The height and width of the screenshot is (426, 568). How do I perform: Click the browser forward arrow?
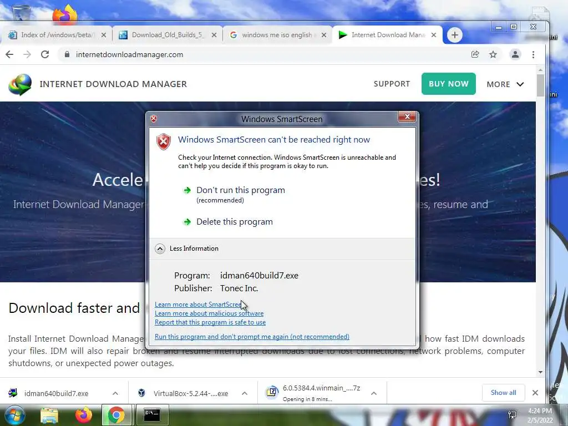click(27, 54)
